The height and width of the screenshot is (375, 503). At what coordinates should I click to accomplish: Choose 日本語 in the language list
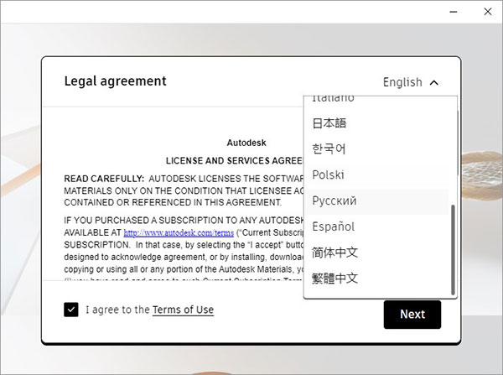[329, 123]
